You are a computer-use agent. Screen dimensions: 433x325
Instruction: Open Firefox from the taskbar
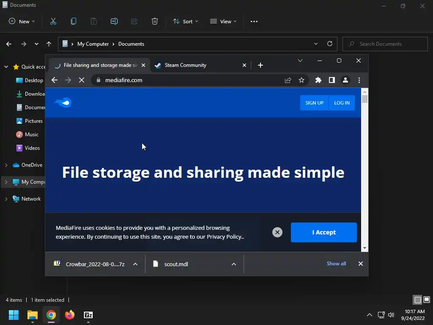[70, 315]
